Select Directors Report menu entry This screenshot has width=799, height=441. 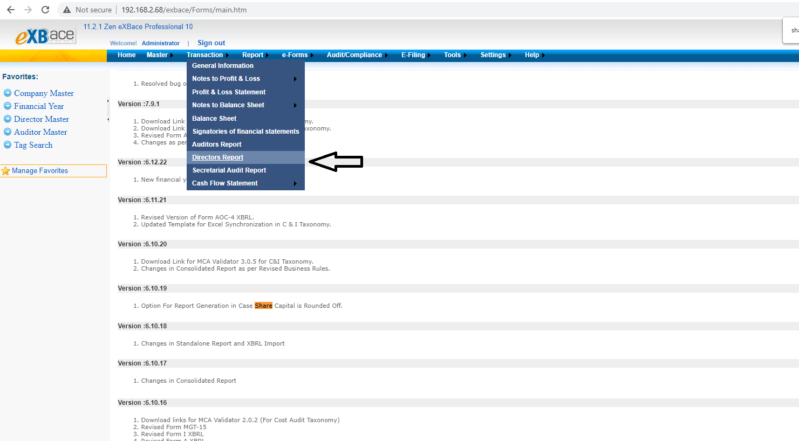(x=245, y=157)
